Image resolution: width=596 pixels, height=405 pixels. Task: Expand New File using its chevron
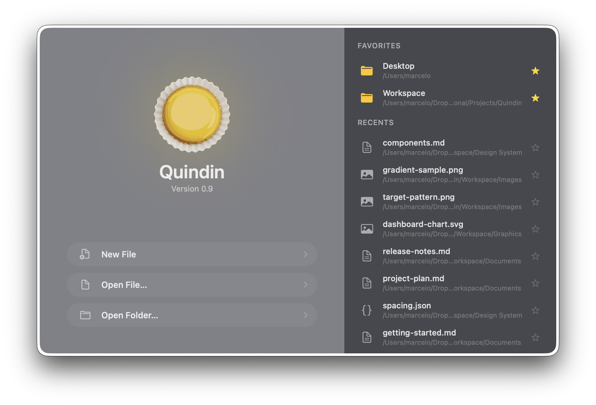pos(305,254)
